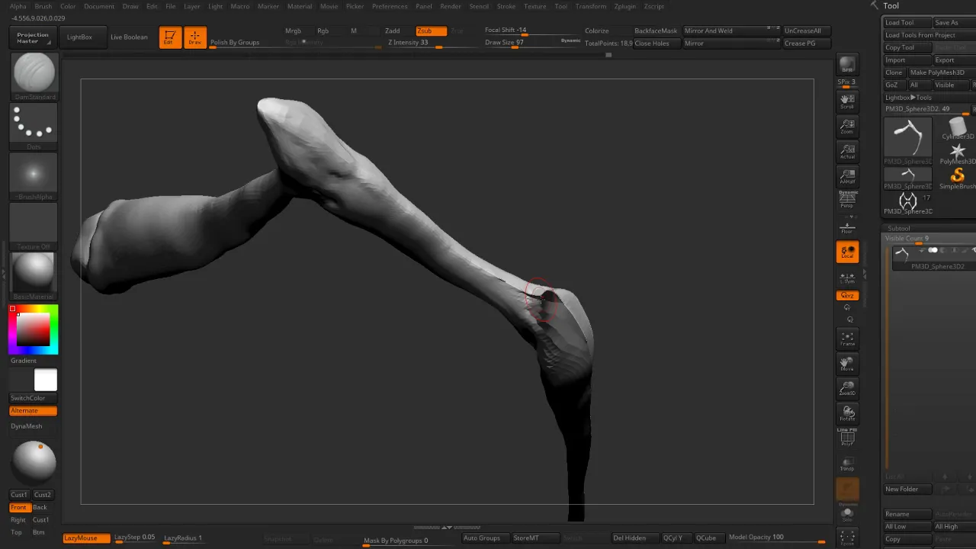976x549 pixels.
Task: Toggle the Transp transparency icon
Action: pyautogui.click(x=847, y=464)
